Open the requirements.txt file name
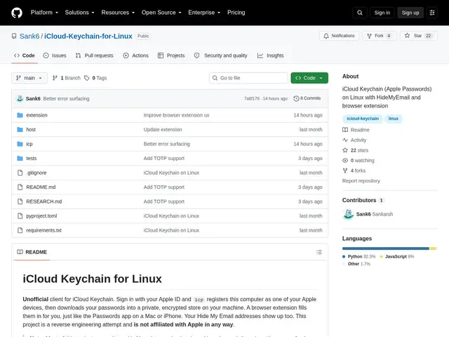Image resolution: width=449 pixels, height=337 pixels. [x=43, y=230]
